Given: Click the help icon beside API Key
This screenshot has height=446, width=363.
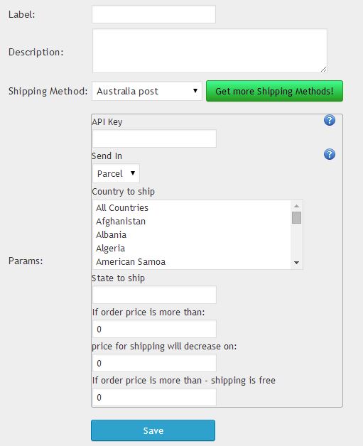Looking at the screenshot, I should (330, 120).
